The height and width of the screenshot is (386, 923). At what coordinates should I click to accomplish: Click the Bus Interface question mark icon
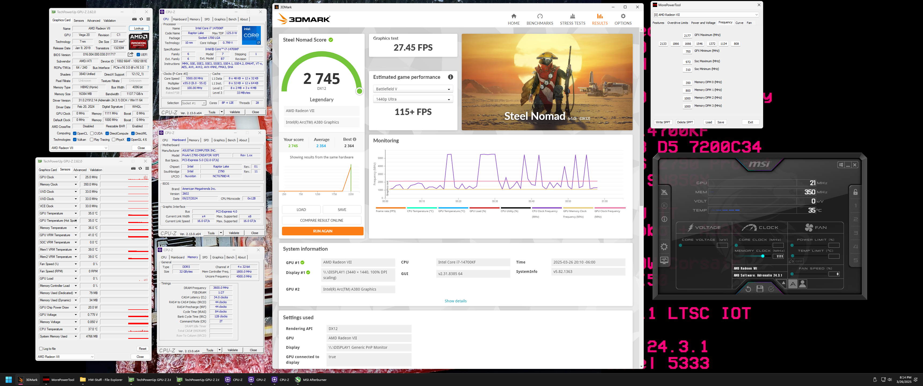[x=148, y=67]
